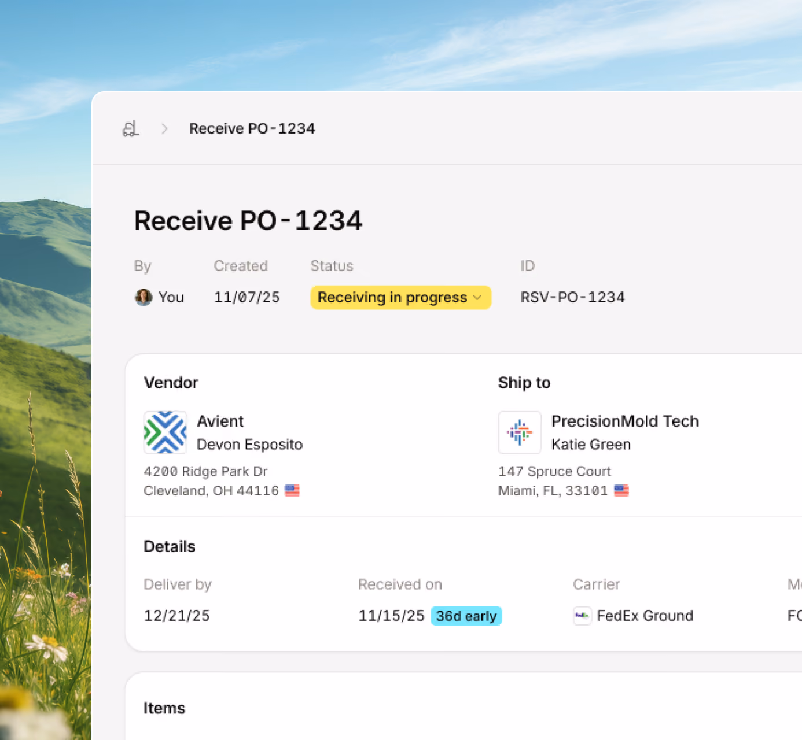Click the Vendor section heading
Viewport: 802px width, 740px height.
pos(171,382)
